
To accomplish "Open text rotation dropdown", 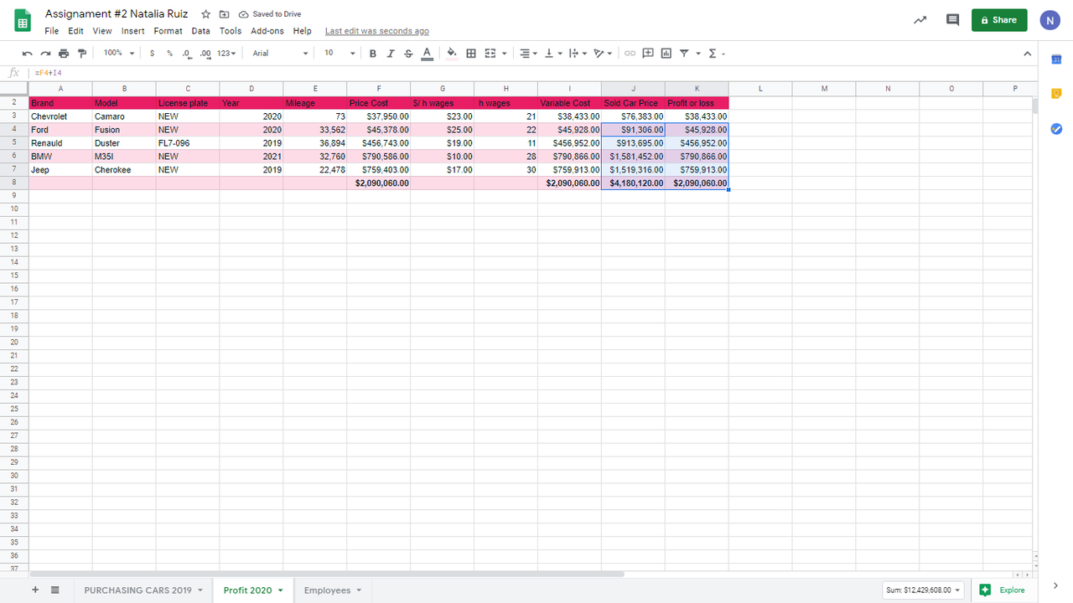I will click(x=603, y=53).
